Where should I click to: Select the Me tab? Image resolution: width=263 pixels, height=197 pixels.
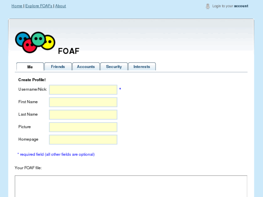[x=30, y=67]
